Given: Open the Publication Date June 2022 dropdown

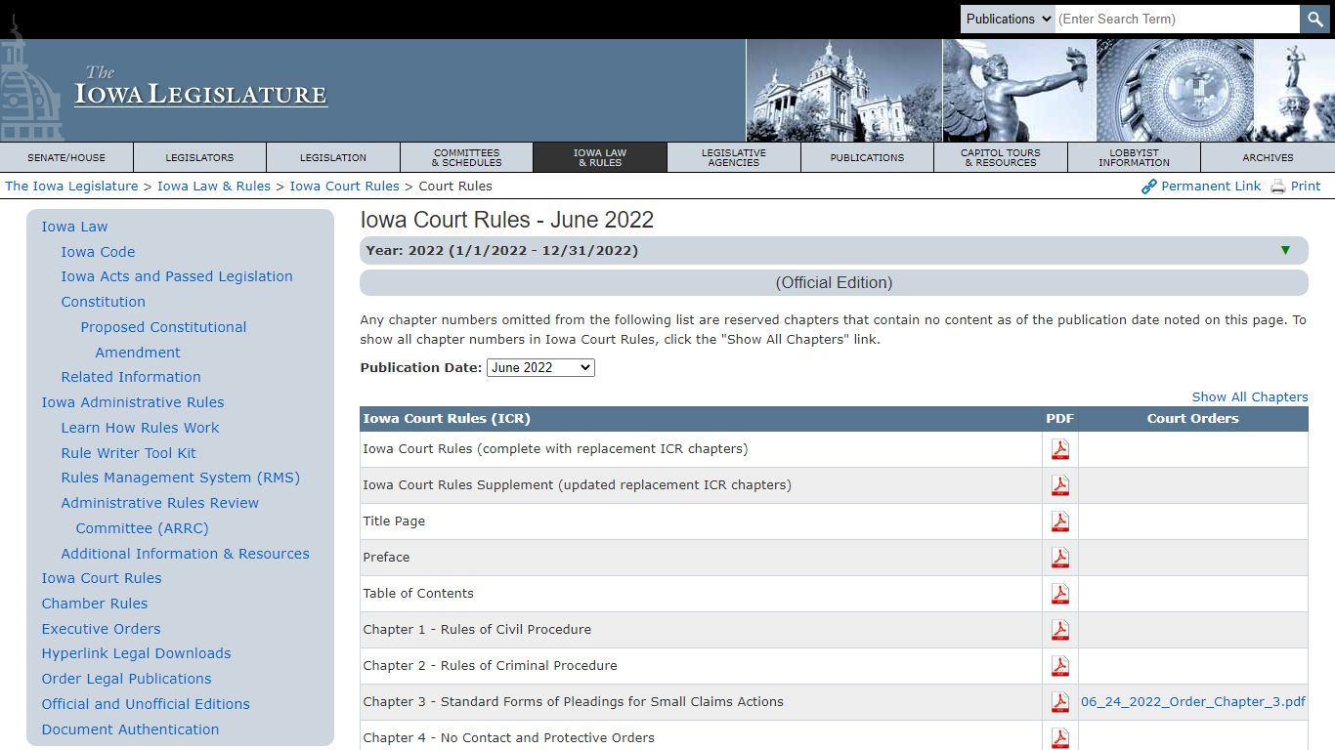Looking at the screenshot, I should coord(540,368).
